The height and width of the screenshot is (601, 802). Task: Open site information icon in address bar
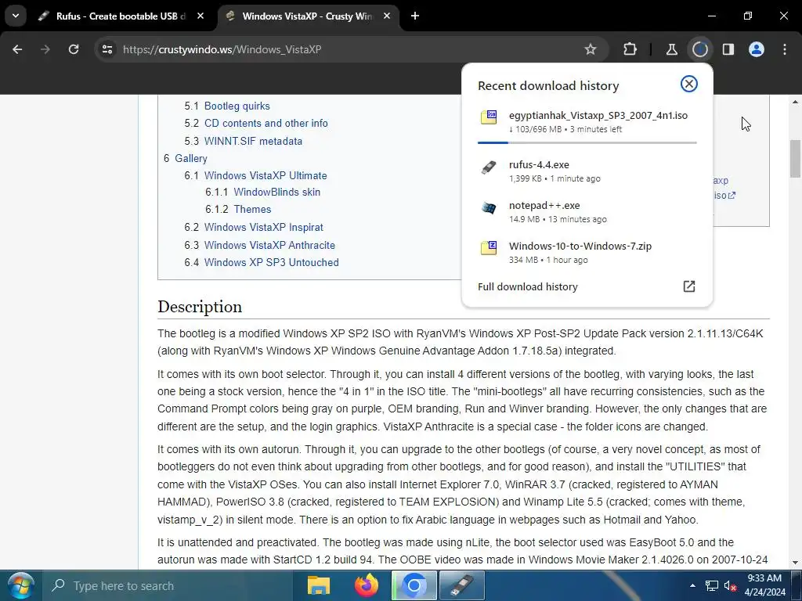point(107,49)
